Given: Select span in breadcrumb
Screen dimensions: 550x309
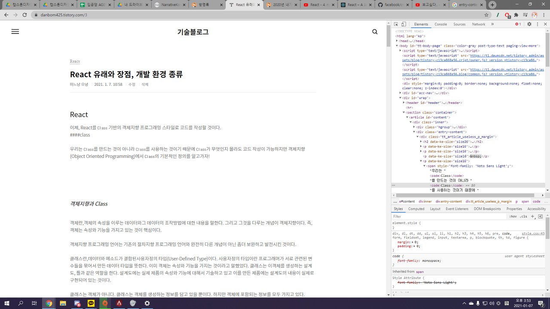Looking at the screenshot, I should click(x=525, y=201).
